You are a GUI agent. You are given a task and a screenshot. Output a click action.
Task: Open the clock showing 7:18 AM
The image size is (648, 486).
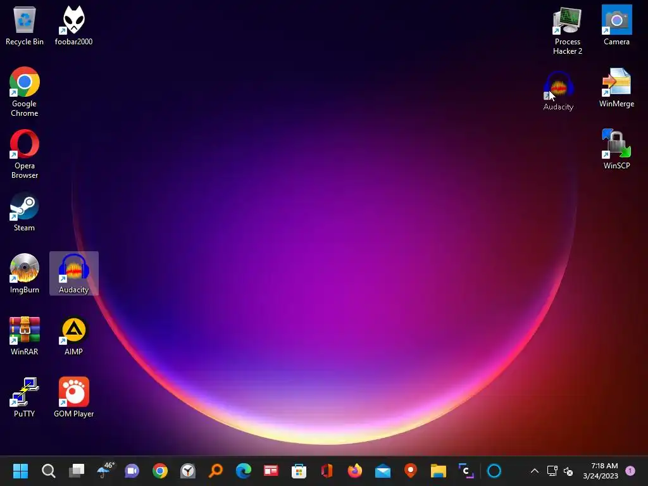click(601, 471)
